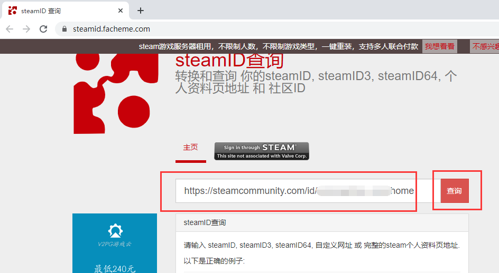This screenshot has width=499, height=273.
Task: Click the 不感兴趣 banner button
Action: click(484, 46)
